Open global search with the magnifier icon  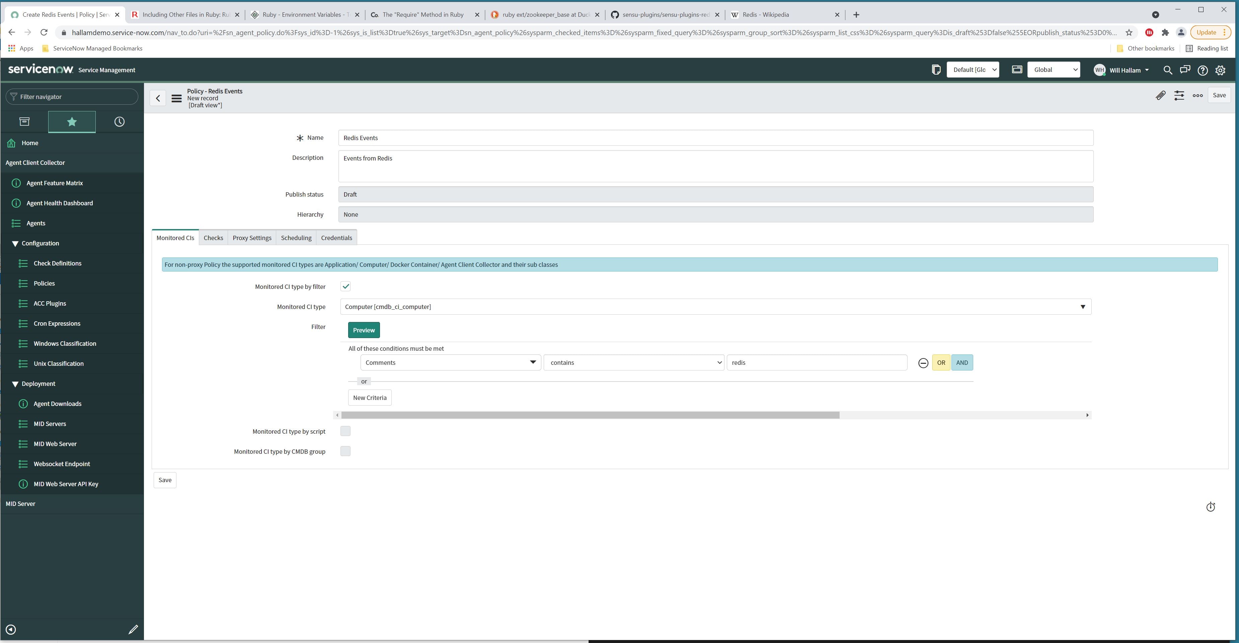coord(1168,70)
